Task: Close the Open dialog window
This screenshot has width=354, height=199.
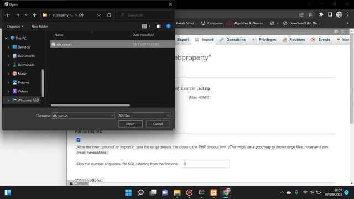Action: click(170, 4)
